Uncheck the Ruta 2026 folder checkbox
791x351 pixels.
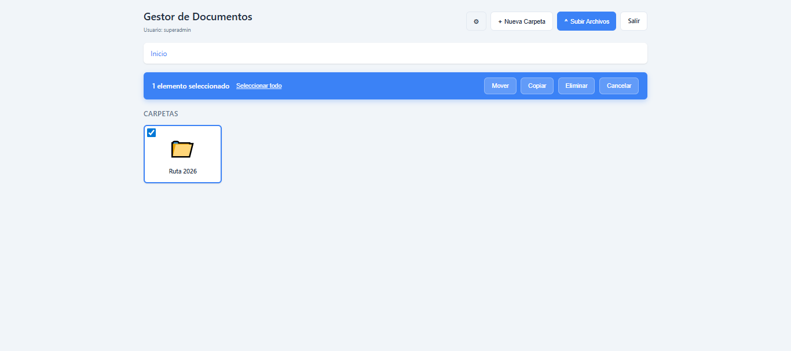152,133
